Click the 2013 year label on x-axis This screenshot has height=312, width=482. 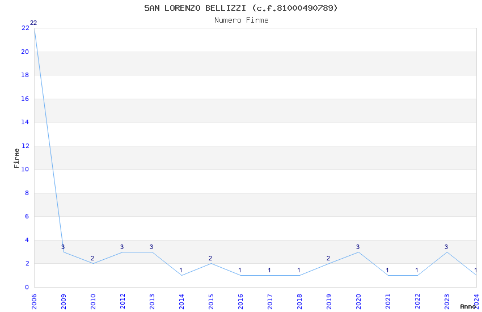click(152, 298)
